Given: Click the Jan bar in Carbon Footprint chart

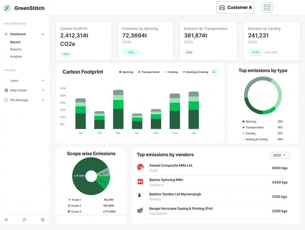Looking at the screenshot, I should coord(81,114).
